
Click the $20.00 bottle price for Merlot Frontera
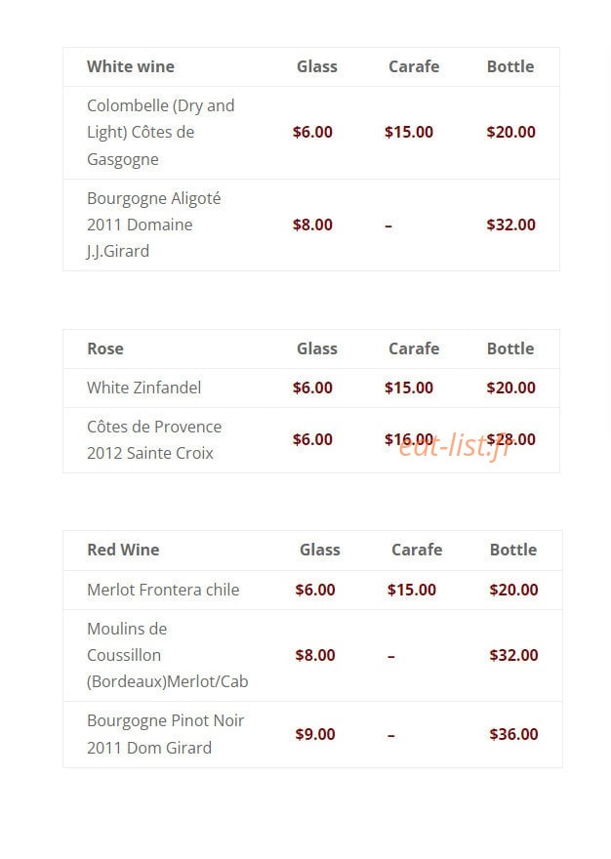click(513, 590)
